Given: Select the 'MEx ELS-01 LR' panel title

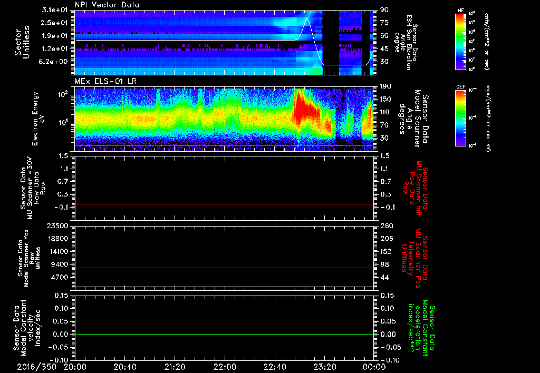Looking at the screenshot, I should 104,82.
